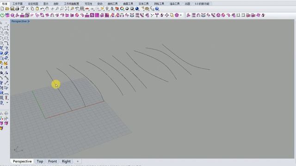
Task: Select the Rectangle tool in left sidebar
Action: (x=6, y=38)
